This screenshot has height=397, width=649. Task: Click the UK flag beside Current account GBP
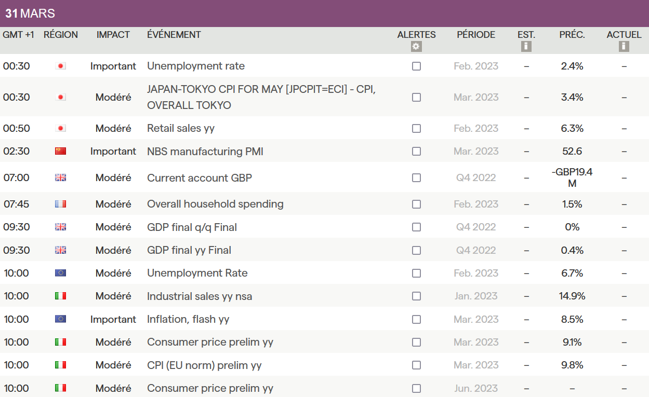[61, 177]
